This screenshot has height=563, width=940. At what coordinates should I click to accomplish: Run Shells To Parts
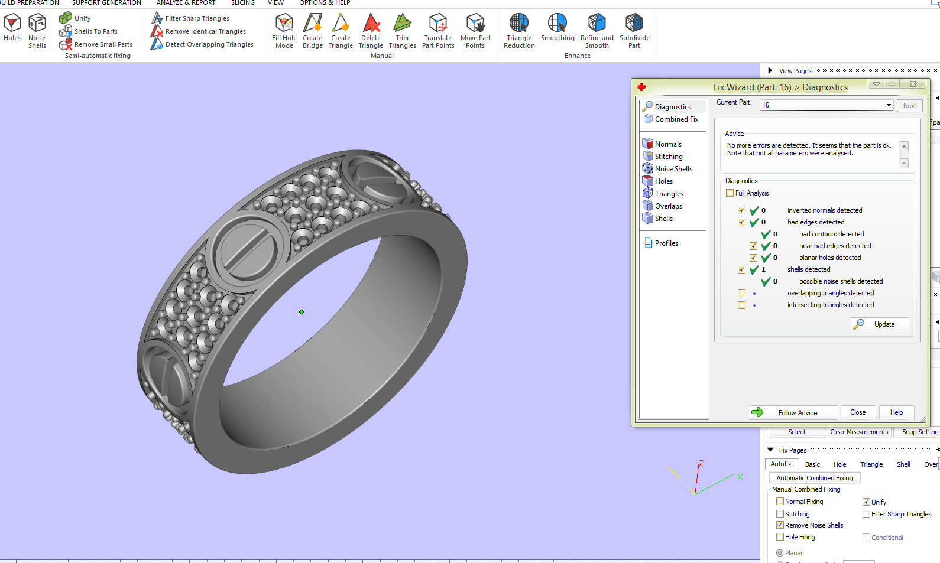(89, 31)
